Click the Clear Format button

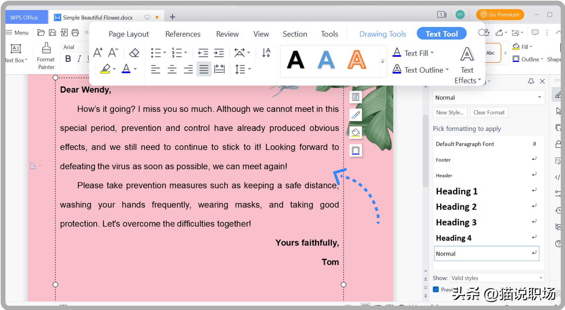tap(489, 113)
